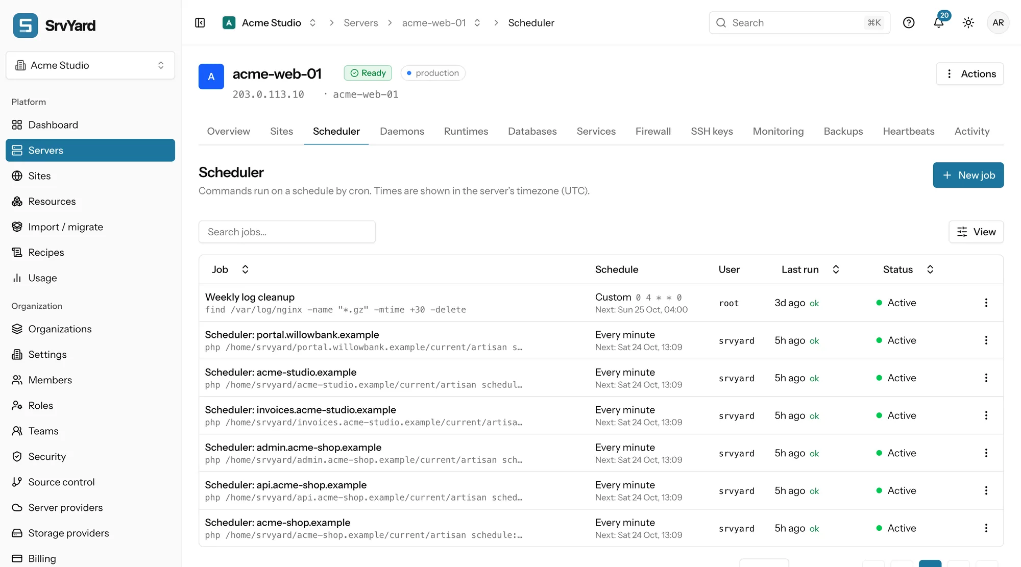Sort the table by Status column

point(908,269)
